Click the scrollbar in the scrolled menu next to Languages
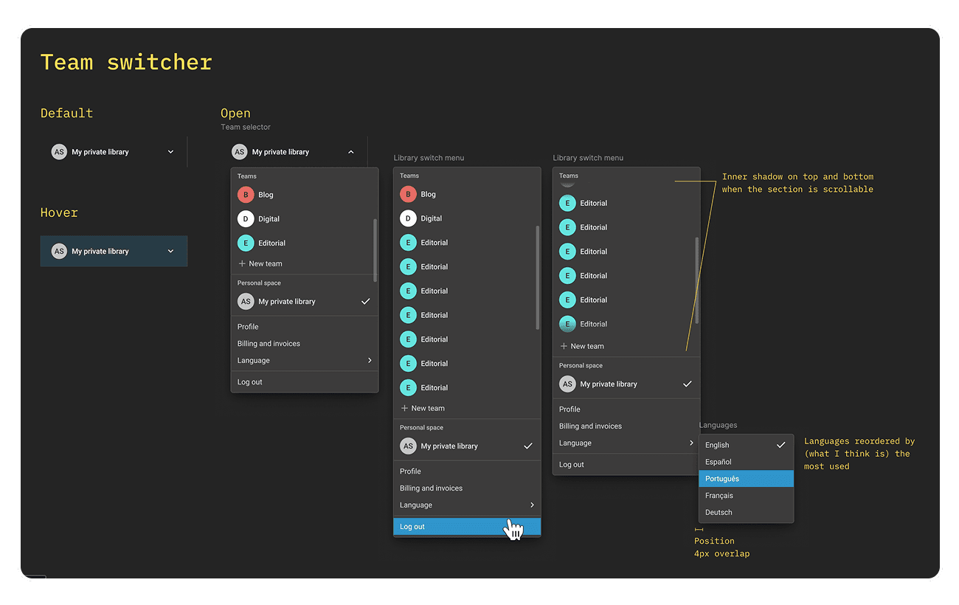 coord(697,280)
